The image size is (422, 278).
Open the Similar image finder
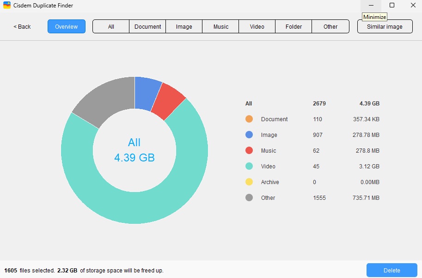(x=385, y=26)
